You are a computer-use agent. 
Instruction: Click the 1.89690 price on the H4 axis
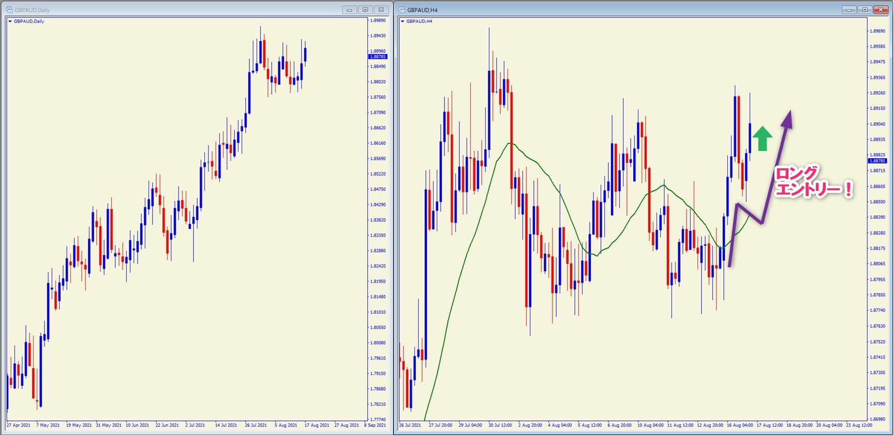(878, 31)
